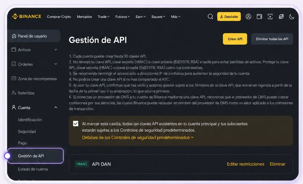
Task: Open the Square dropdown menu
Action: 158,17
